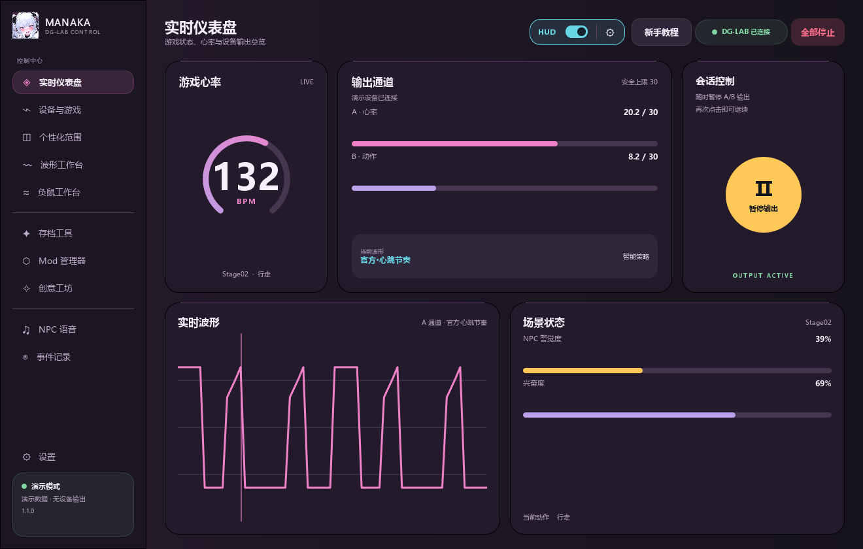The image size is (863, 549).
Task: Open the 新手教程 tutorial button
Action: click(x=662, y=32)
